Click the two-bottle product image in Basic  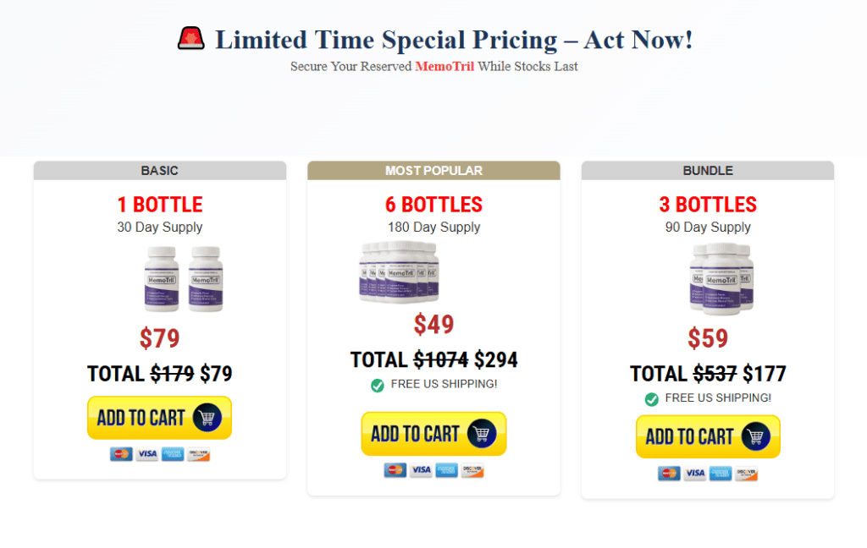click(184, 279)
